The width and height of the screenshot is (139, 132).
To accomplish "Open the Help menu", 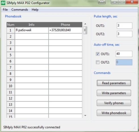I will [35, 10].
